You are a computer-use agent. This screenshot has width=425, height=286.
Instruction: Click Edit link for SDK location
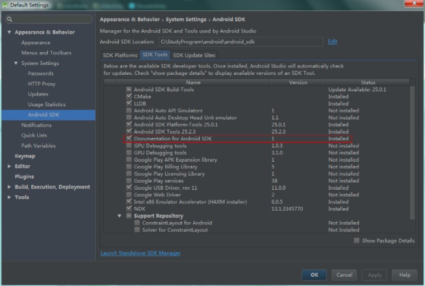pyautogui.click(x=333, y=41)
